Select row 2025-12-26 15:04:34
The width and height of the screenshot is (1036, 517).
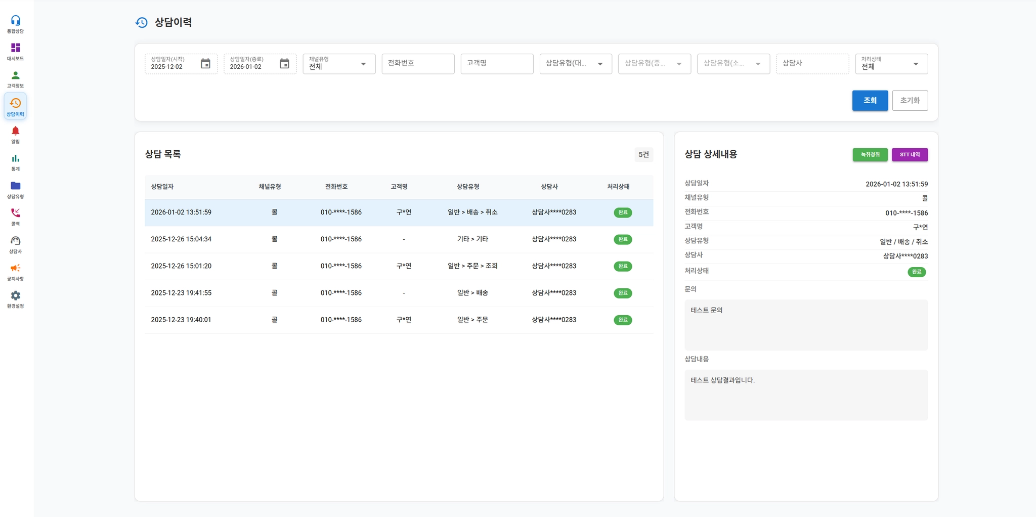pyautogui.click(x=399, y=239)
